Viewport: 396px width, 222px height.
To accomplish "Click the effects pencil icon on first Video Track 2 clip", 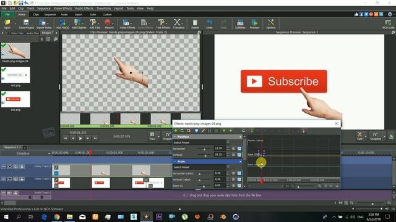I will 56,167.
